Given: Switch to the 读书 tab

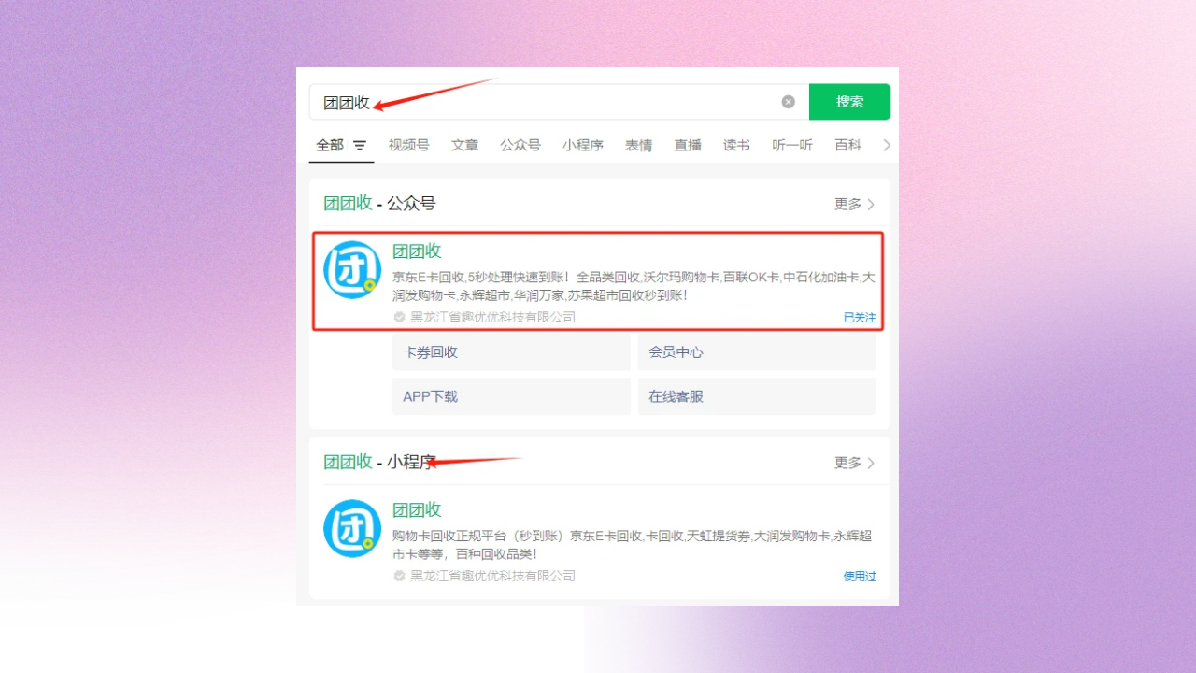Looking at the screenshot, I should point(736,145).
